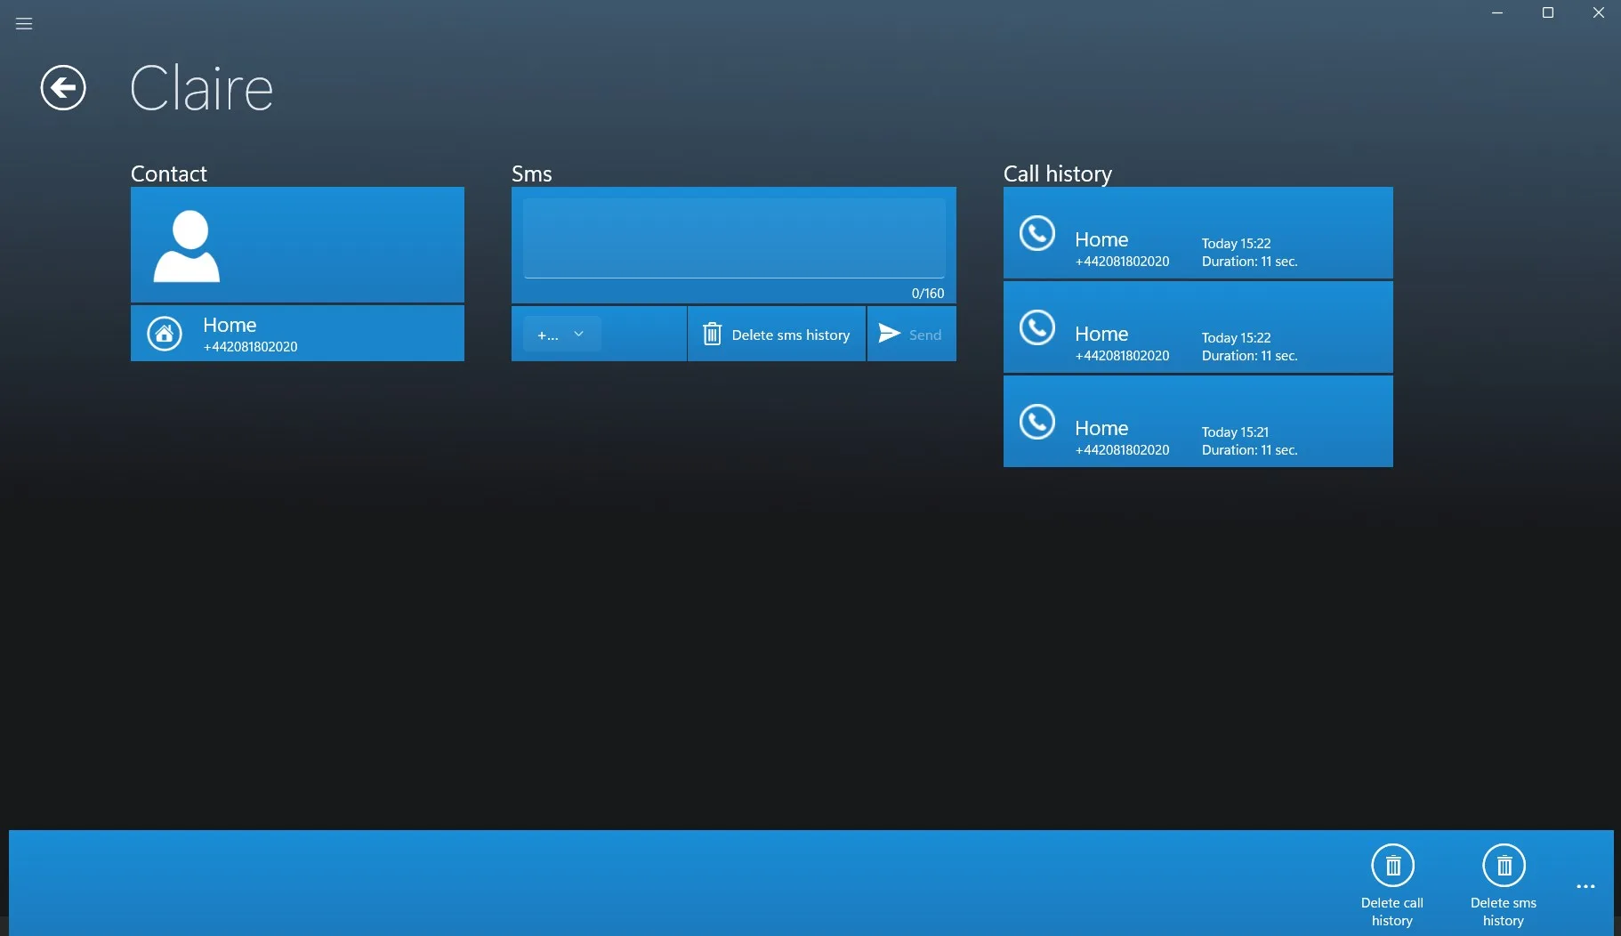Click the 0/160 character counter

928,293
